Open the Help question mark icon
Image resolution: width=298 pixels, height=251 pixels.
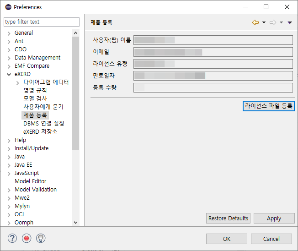tap(12, 238)
